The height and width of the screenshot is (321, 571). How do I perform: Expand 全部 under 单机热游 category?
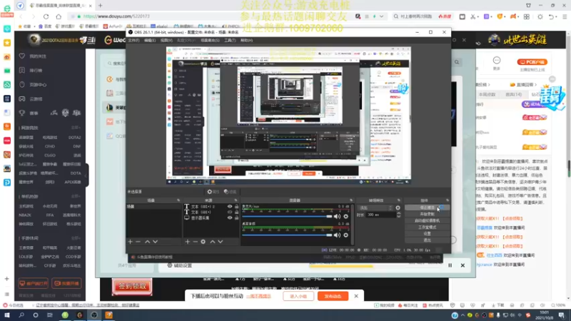pyautogui.click(x=76, y=197)
